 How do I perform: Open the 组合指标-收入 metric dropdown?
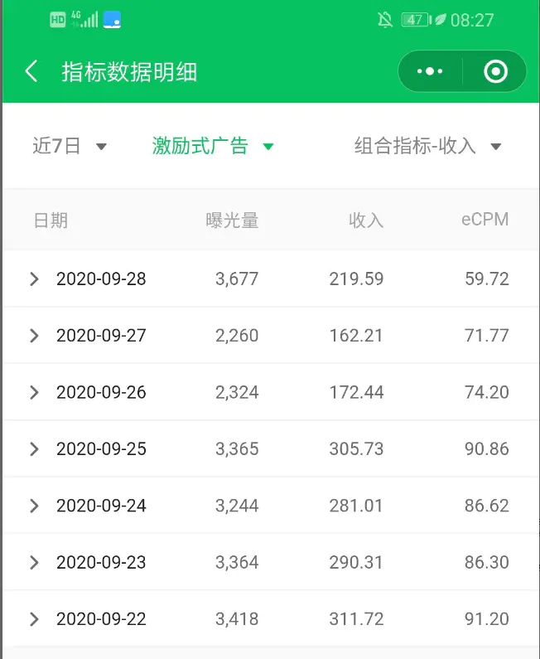click(428, 146)
